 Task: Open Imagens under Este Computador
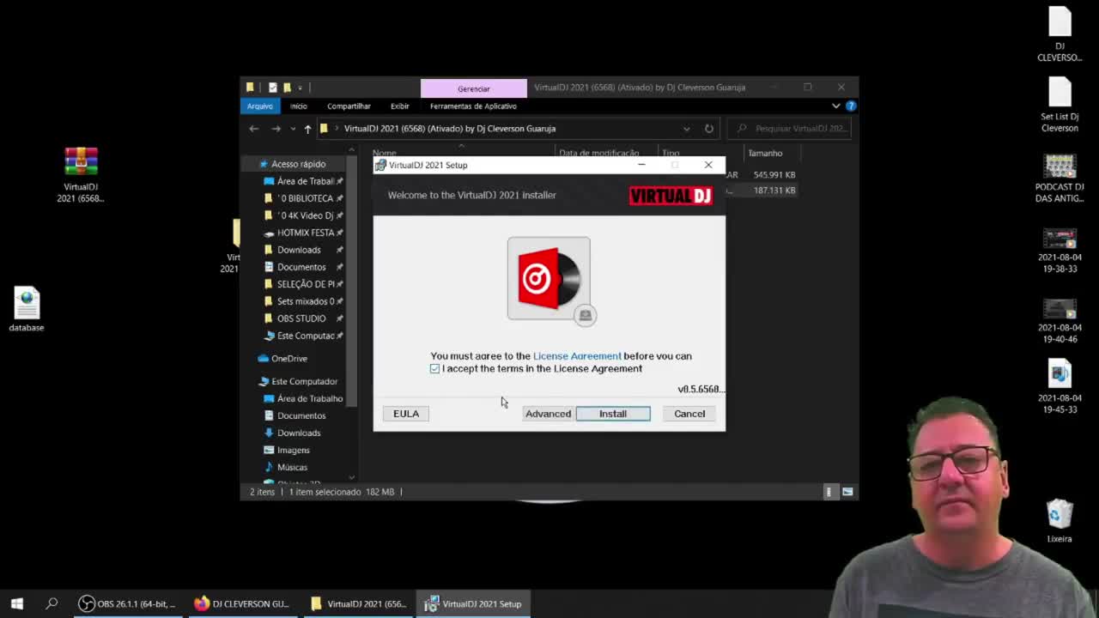(x=287, y=450)
